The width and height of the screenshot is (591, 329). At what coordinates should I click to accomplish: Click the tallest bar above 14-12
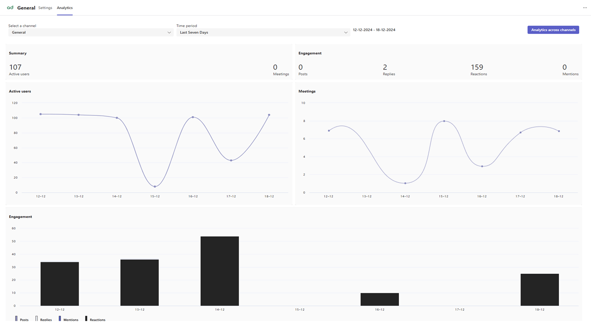pos(220,270)
